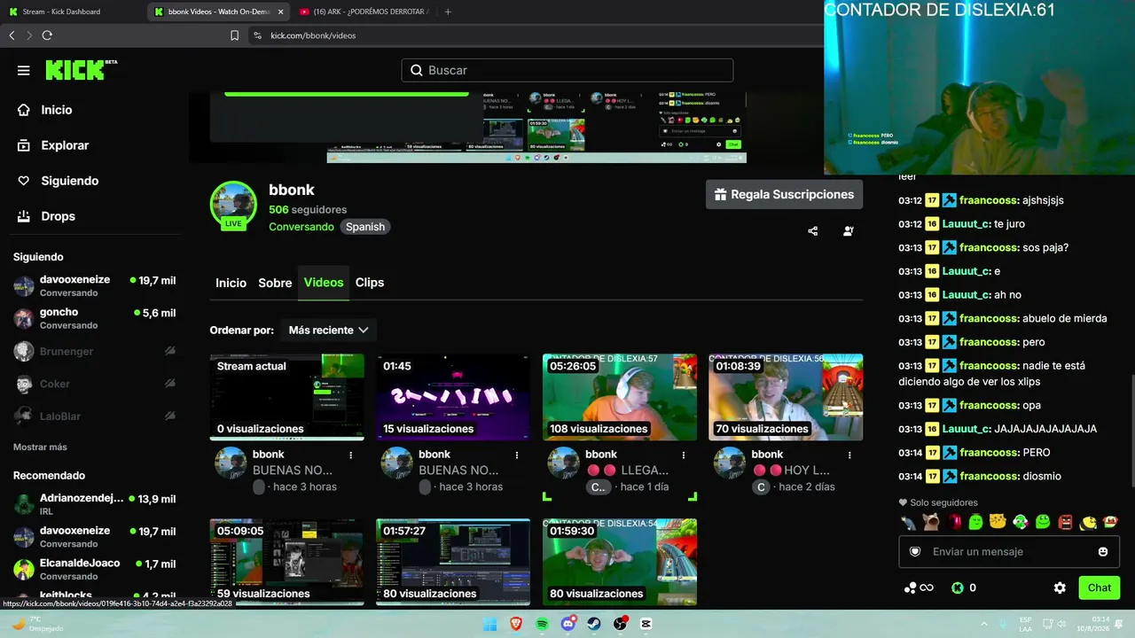Click the Conversando category link
This screenshot has width=1135, height=638.
301,227
